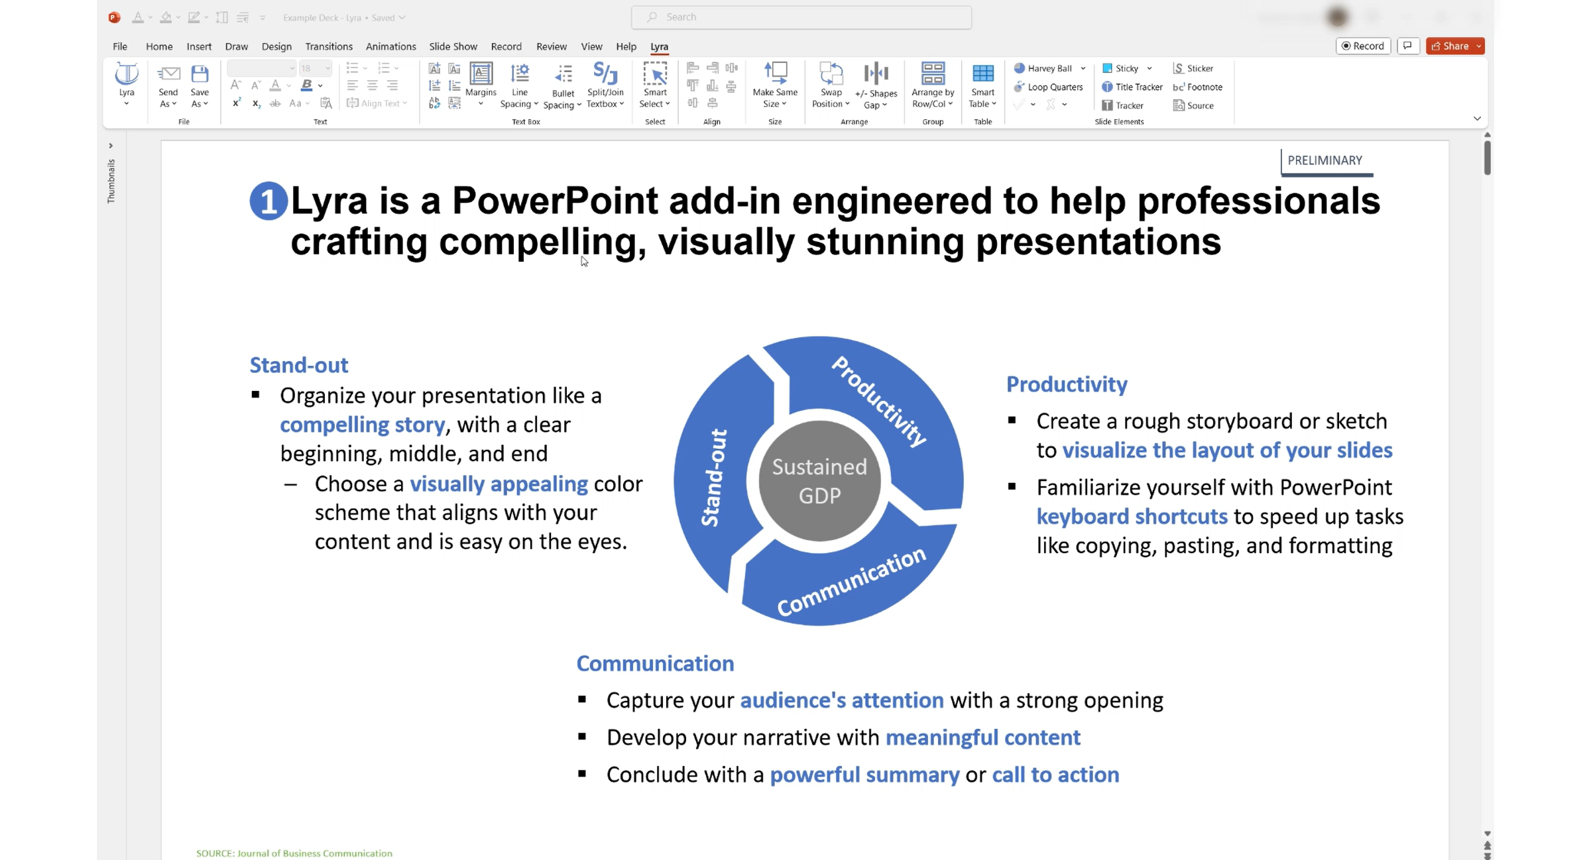
Task: Click the PowerPoint app icon in title bar
Action: (x=114, y=17)
